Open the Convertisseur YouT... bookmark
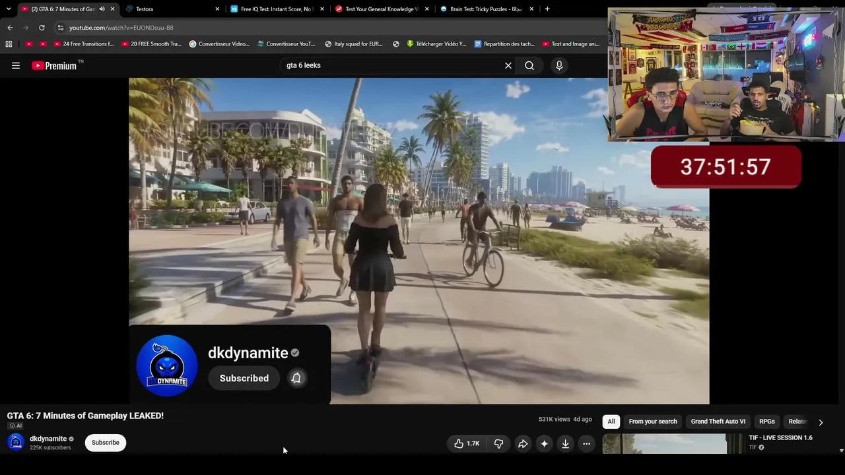845x475 pixels. pyautogui.click(x=287, y=44)
